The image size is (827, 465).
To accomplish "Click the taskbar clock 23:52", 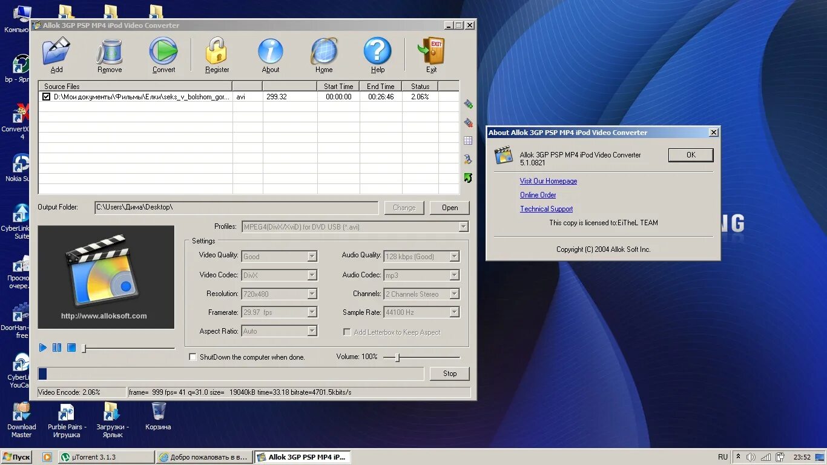I will coord(802,457).
